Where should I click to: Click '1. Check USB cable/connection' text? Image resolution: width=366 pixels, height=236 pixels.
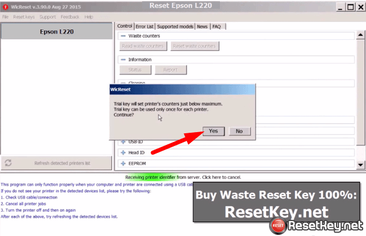[29, 197]
